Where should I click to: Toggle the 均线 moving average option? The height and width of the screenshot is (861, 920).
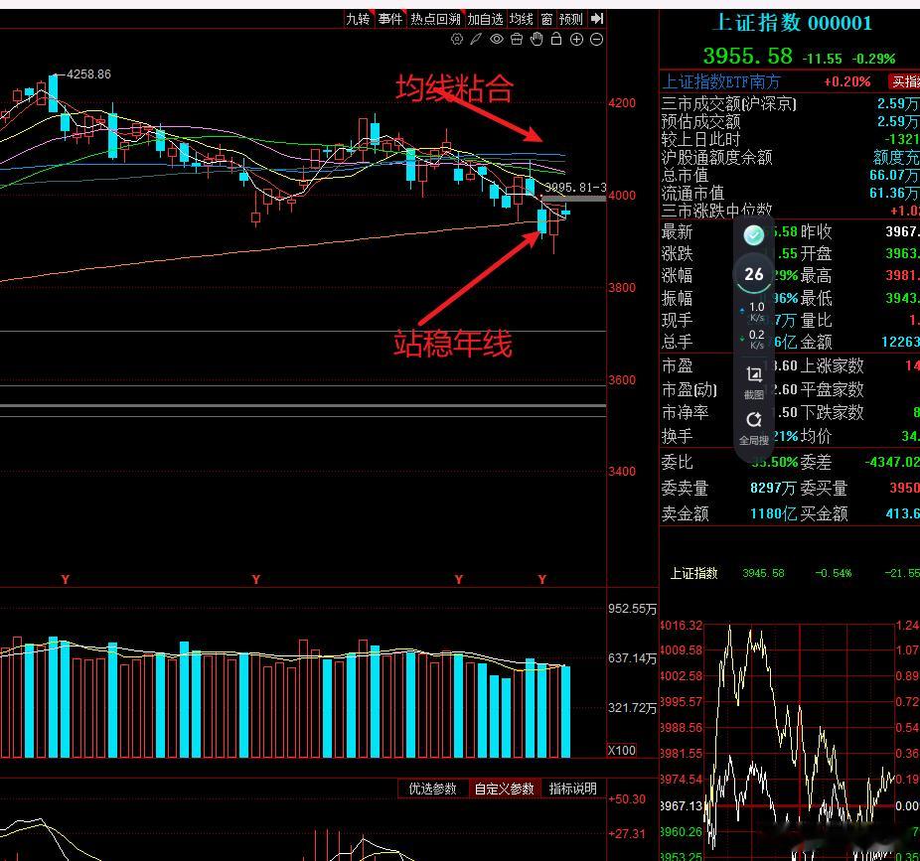click(x=521, y=19)
